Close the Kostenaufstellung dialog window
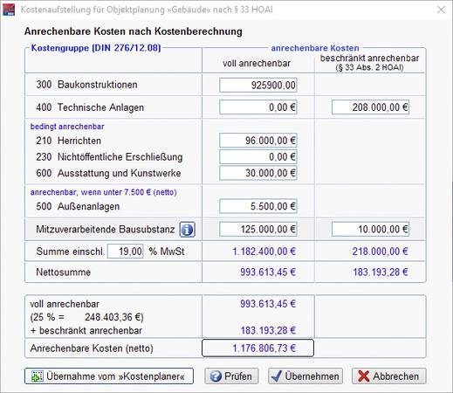Screen dimensions: 453x393 pyautogui.click(x=441, y=10)
